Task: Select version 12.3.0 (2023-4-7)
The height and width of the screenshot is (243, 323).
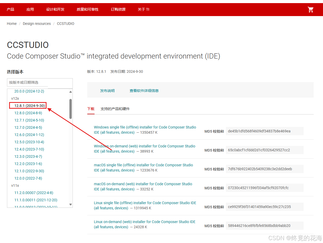Action: [28, 156]
